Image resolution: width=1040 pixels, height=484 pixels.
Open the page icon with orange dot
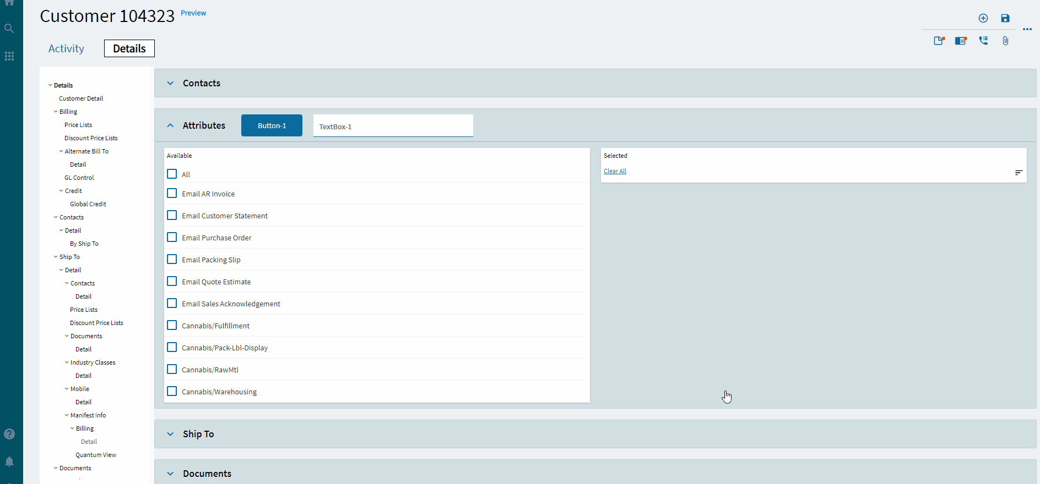click(939, 41)
